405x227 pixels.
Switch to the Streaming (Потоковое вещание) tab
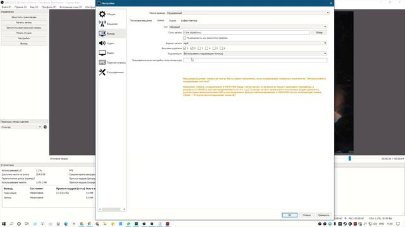pos(140,21)
